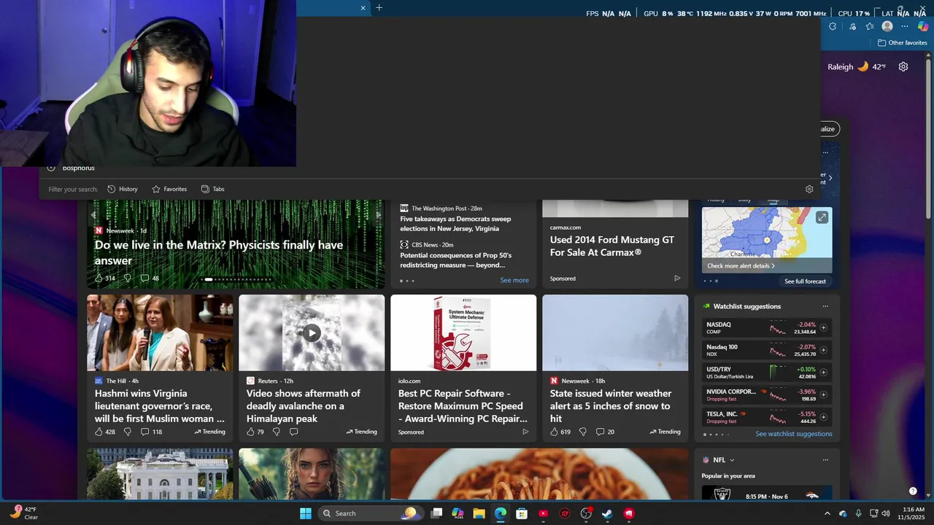Expand the weather map to full view
934x525 pixels.
point(822,217)
